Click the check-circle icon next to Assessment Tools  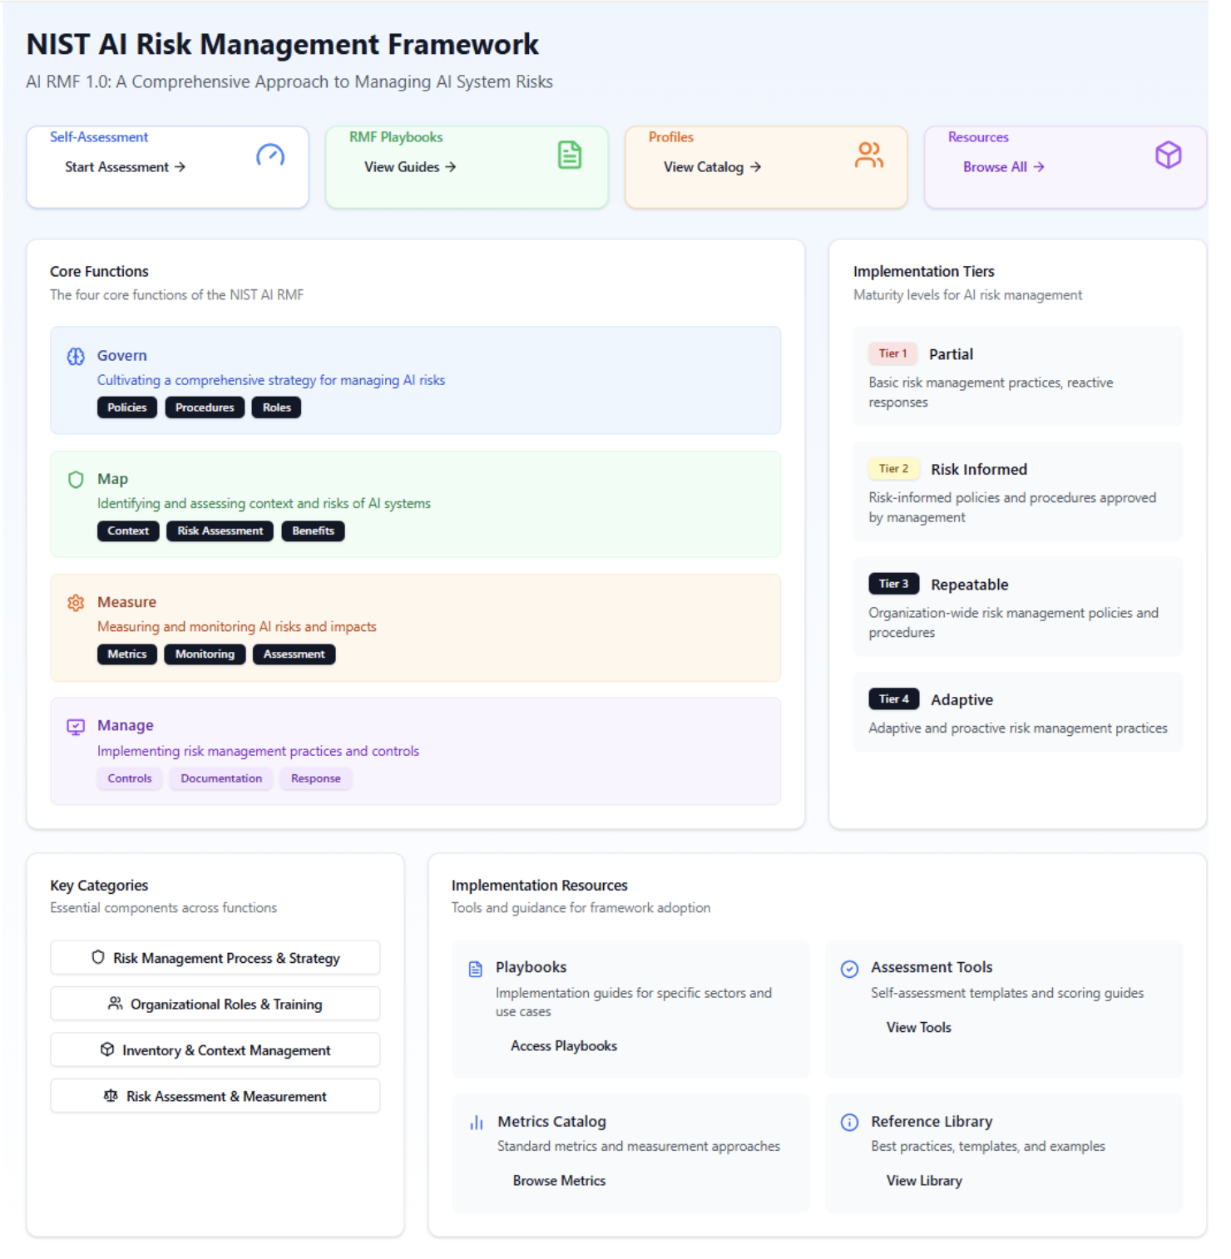(x=849, y=969)
